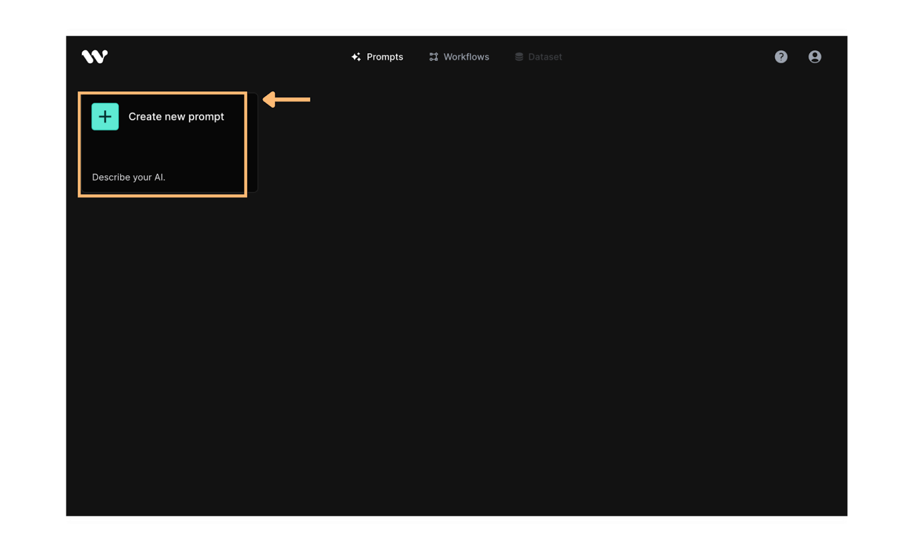Switch to the Workflows tab
Viewport: 914px width, 547px height.
[459, 57]
